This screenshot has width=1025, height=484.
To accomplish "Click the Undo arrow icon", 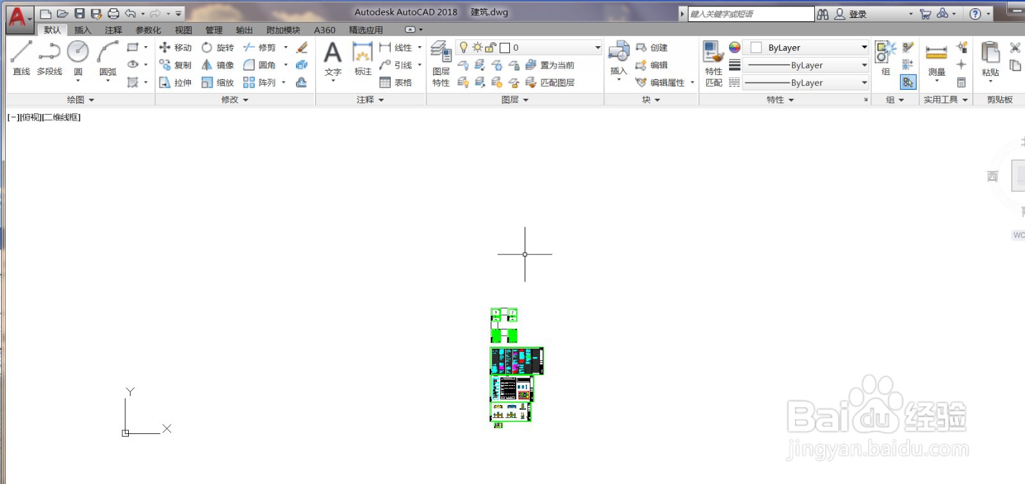I will click(x=131, y=13).
